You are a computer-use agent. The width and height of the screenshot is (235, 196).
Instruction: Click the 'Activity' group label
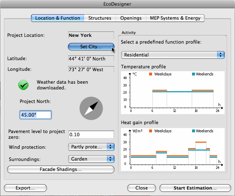click(129, 33)
